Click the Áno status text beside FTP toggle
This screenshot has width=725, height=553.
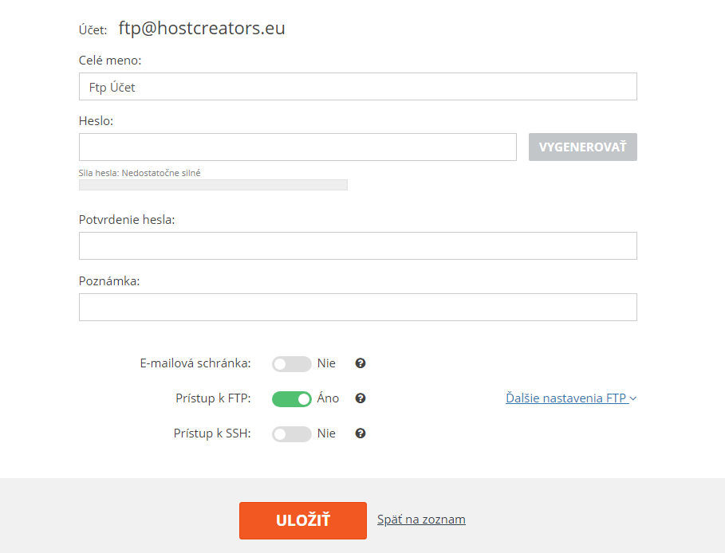[x=328, y=398]
